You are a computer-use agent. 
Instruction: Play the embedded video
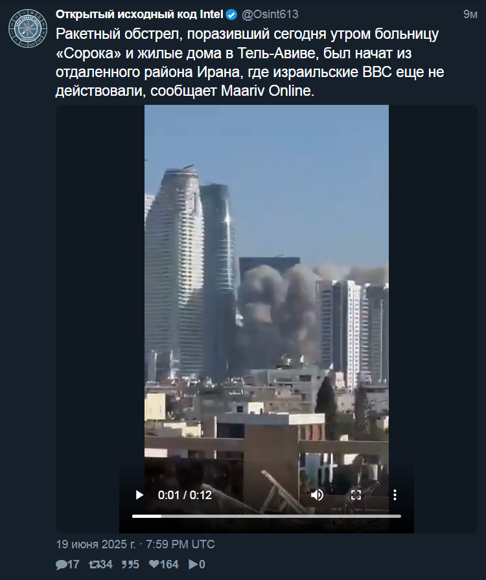pyautogui.click(x=139, y=495)
